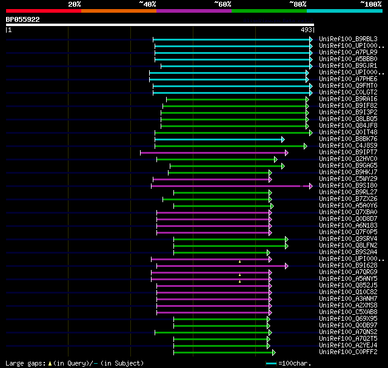Screen dimensions: 388x368
Task: Open hit UniRef100_A5BBB0
Action: 348,59
